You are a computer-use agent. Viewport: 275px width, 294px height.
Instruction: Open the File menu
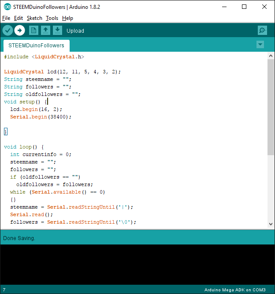(6, 18)
